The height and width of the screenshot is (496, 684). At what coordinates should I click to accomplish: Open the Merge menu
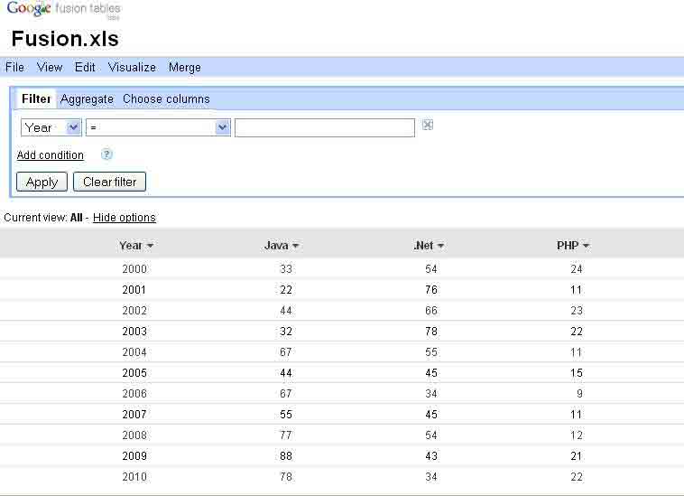pyautogui.click(x=185, y=68)
